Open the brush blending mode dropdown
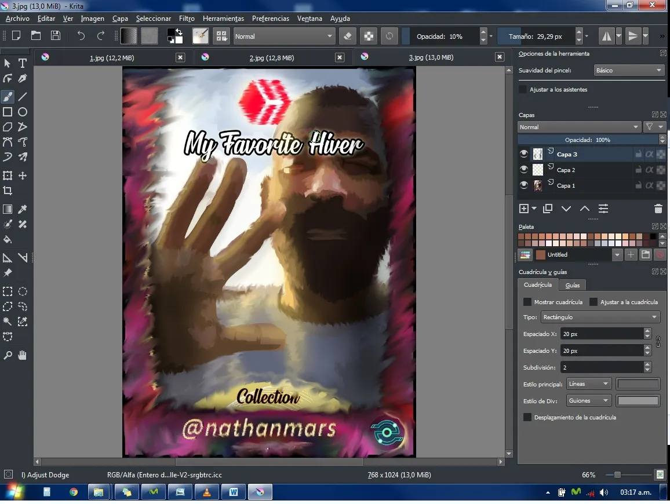 284,36
